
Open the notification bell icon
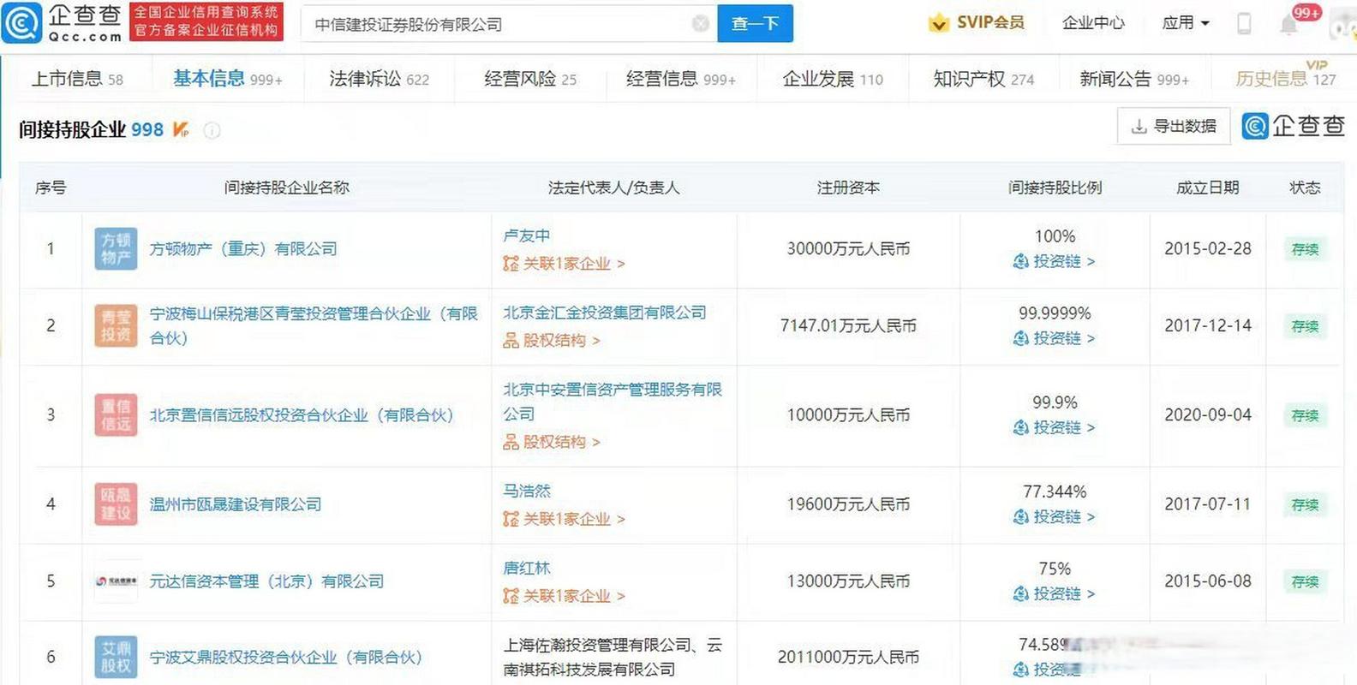1288,25
